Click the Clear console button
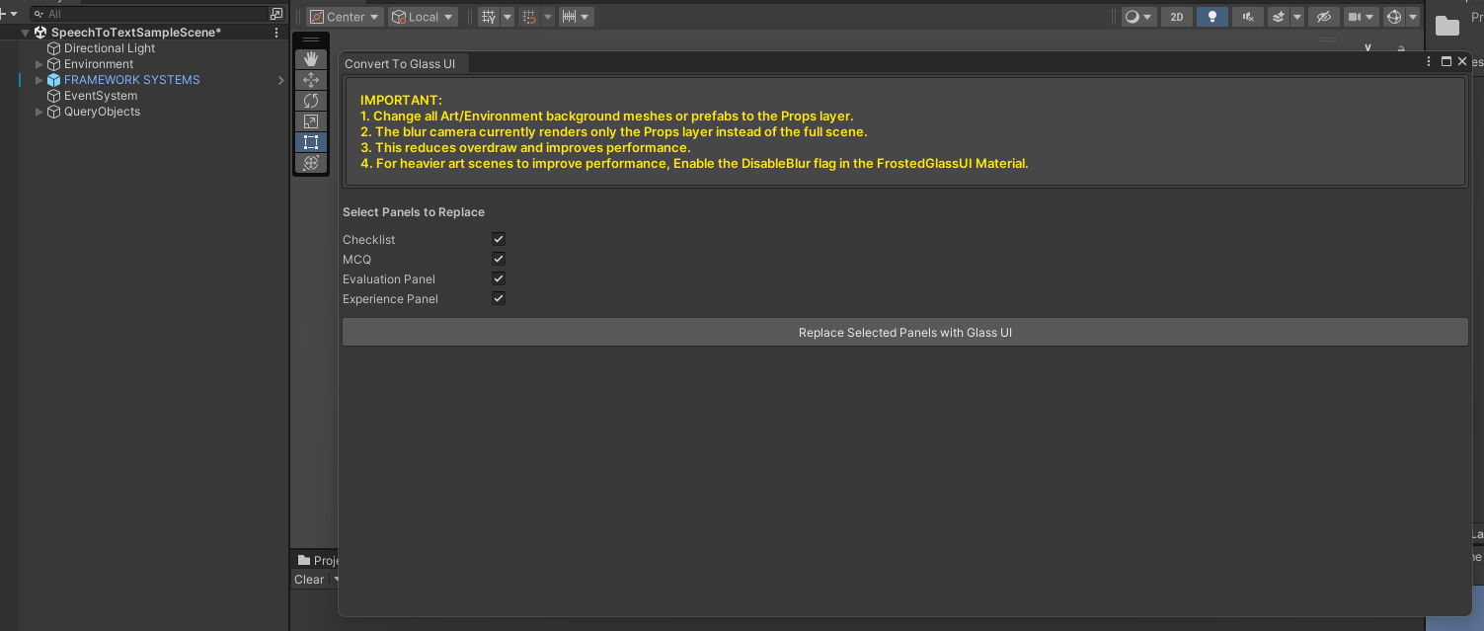Screen dimensions: 1484x631 pyautogui.click(x=309, y=580)
